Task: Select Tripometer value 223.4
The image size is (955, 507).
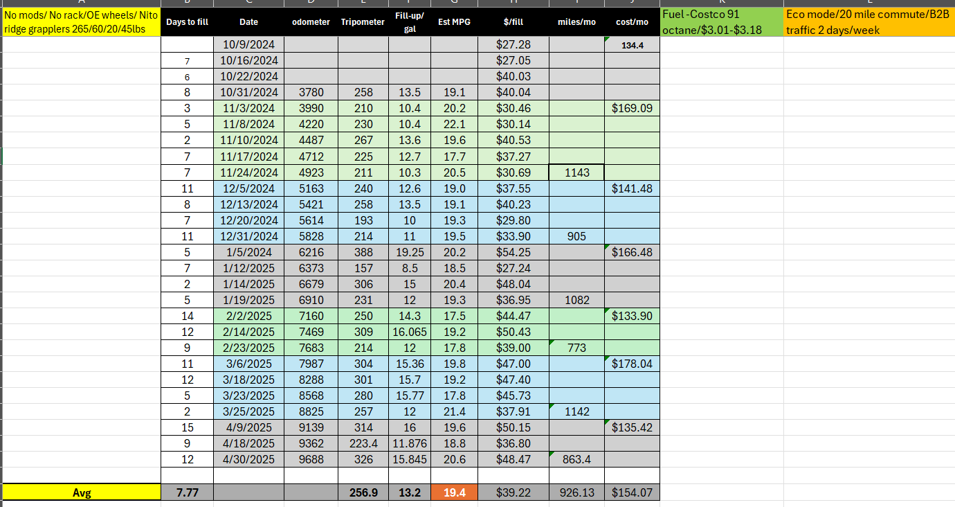Action: coord(363,443)
